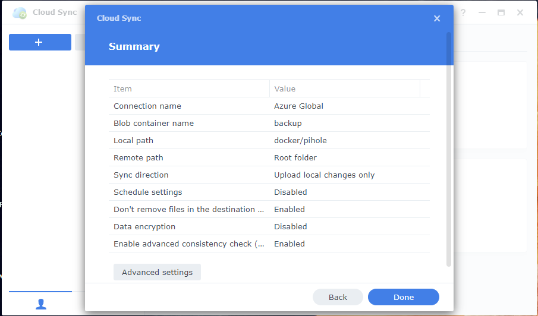The width and height of the screenshot is (538, 316).
Task: Select the user icon tab in sidebar
Action: (x=41, y=304)
